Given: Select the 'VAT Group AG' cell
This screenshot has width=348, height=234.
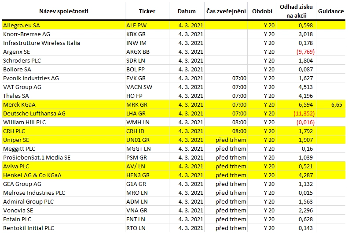Looking at the screenshot, I should pos(64,87).
